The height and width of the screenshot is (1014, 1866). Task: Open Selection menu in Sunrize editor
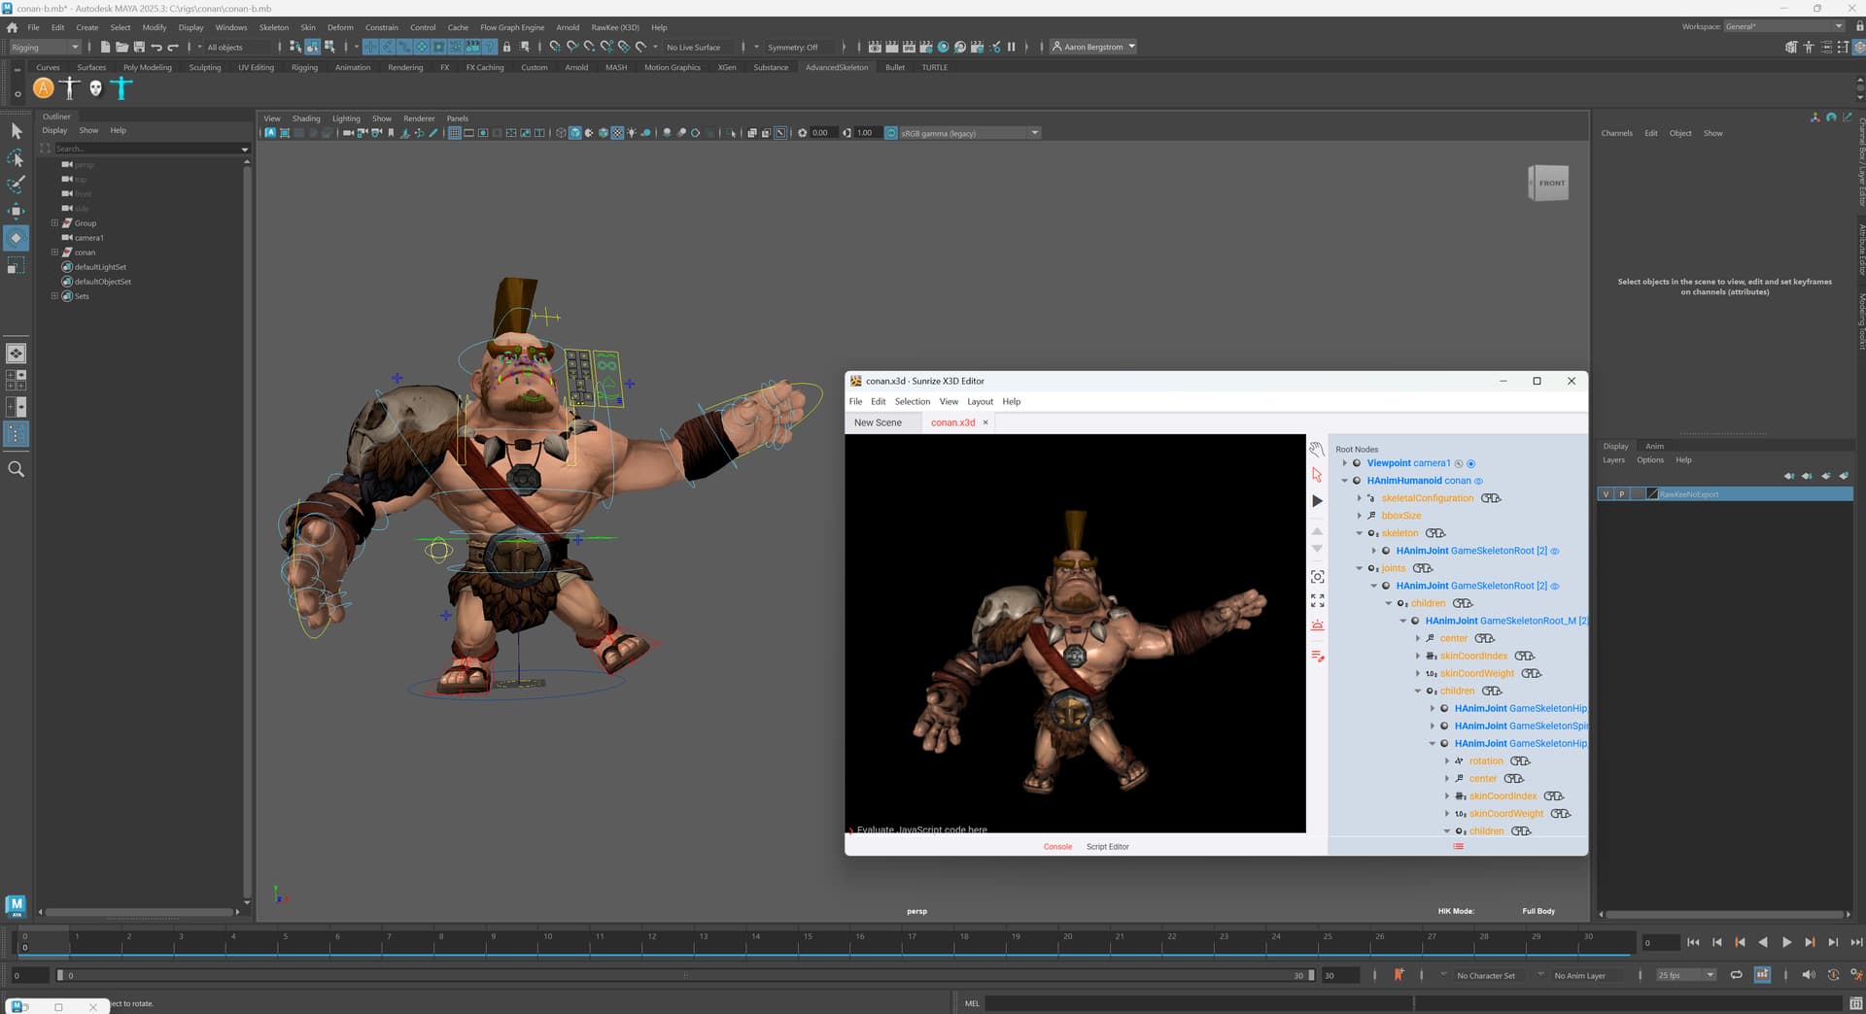click(x=913, y=401)
